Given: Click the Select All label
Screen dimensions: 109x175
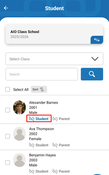Looking at the screenshot, I should pyautogui.click(x=21, y=89).
